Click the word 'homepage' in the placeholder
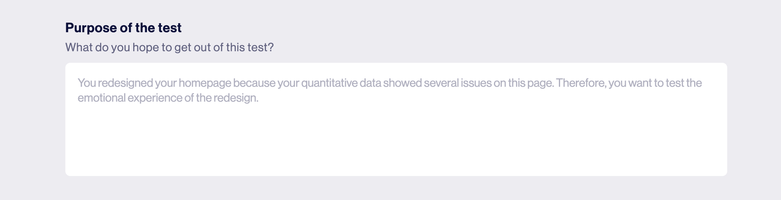Image resolution: width=781 pixels, height=200 pixels. 205,83
